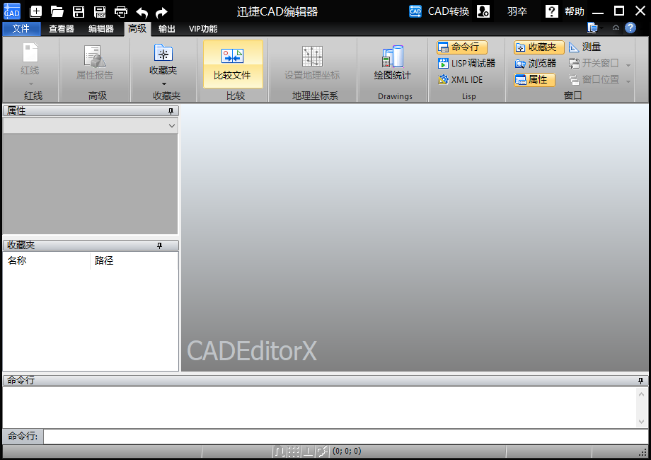Click the 比较文件 compare files button
Viewport: 651px width, 460px height.
tap(232, 64)
